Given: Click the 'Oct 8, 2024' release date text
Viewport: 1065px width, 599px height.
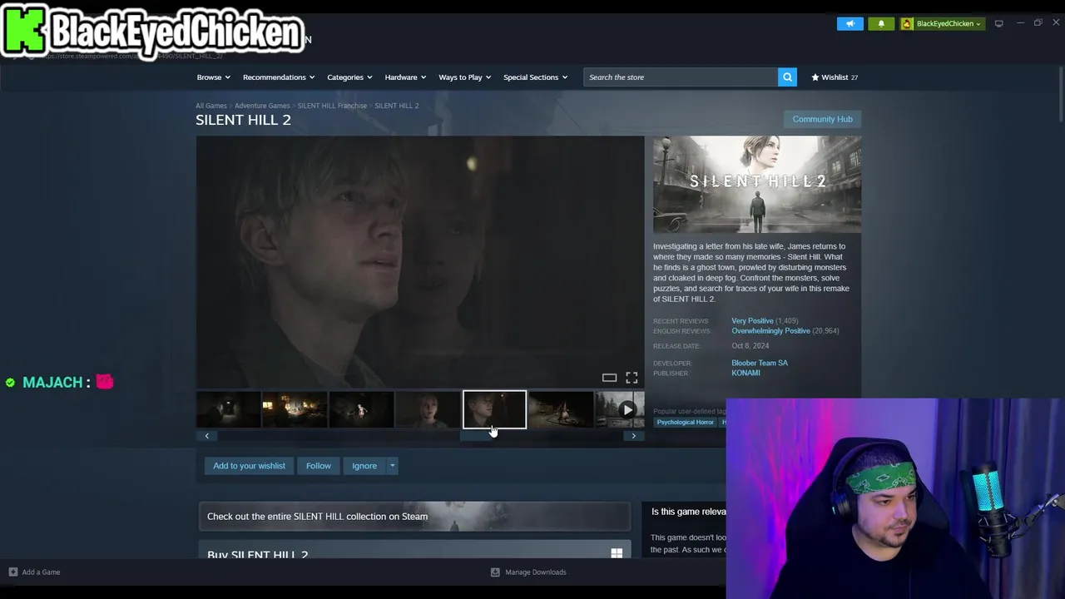Looking at the screenshot, I should (750, 345).
